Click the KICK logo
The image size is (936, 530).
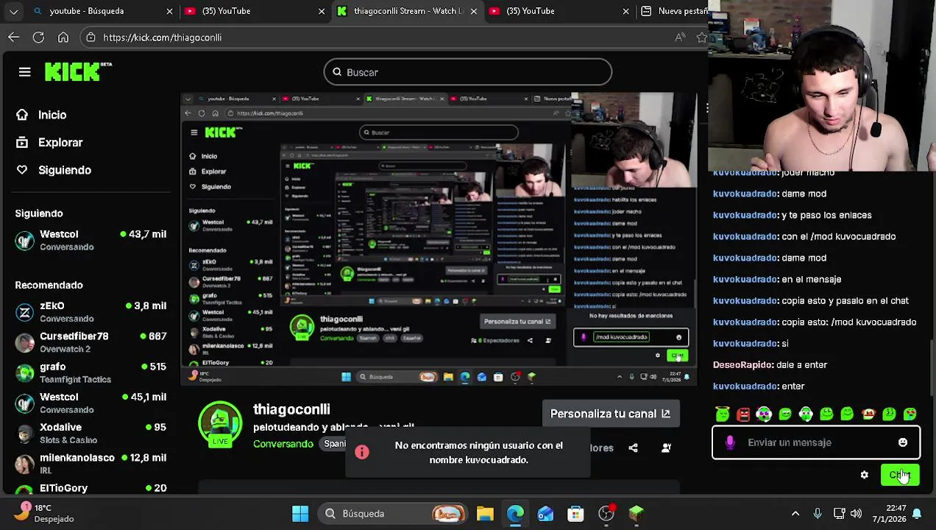(78, 71)
